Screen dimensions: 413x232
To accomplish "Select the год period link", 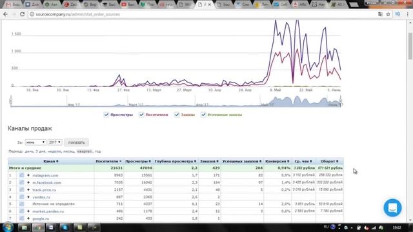I will [97, 151].
